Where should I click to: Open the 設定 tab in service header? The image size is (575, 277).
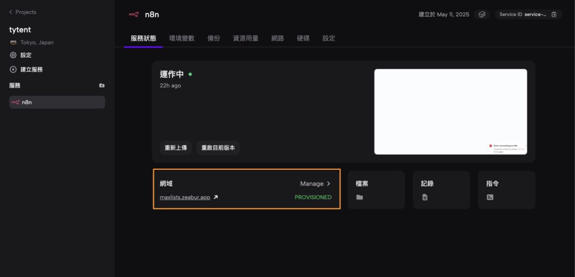click(329, 38)
